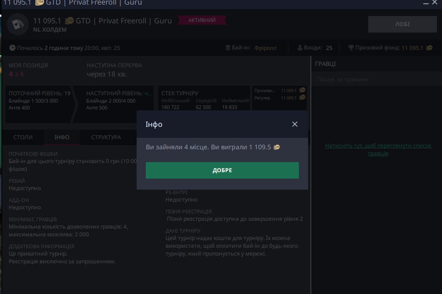
Task: Click the coin icon next to winnings 1 109.5
Action: (x=276, y=147)
